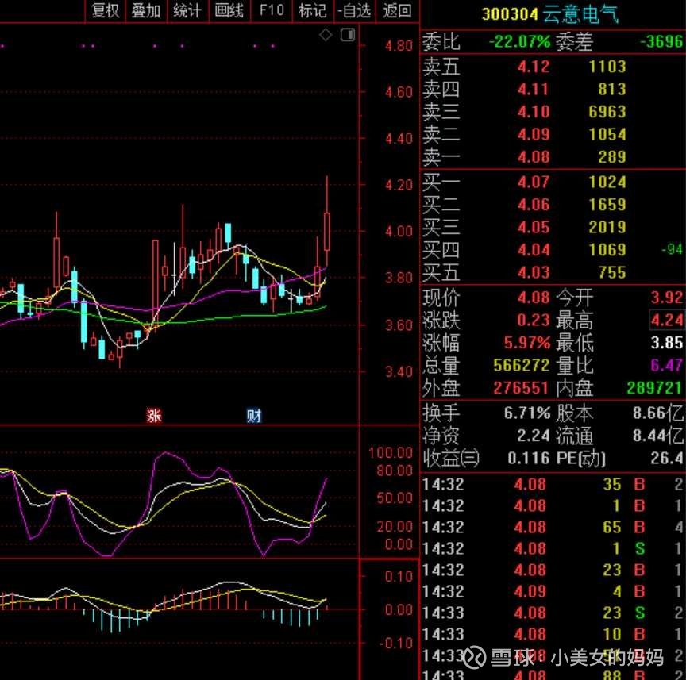Screen dimensions: 686x680
Task: Click the 复权 toolbar button
Action: (x=106, y=10)
